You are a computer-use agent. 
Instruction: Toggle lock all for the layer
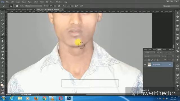(x=158, y=60)
